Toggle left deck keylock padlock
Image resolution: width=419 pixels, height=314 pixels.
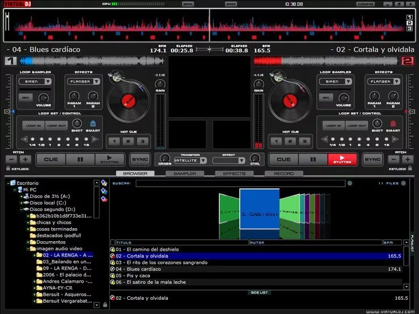coord(9,168)
